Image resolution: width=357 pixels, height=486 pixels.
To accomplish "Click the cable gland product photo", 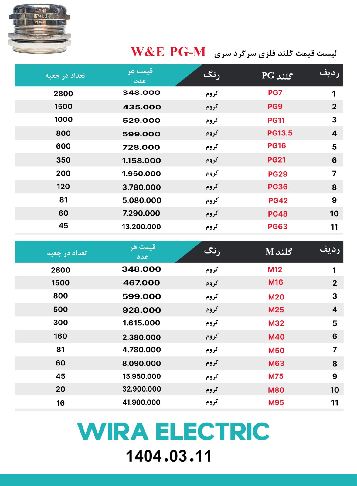I will coord(39,29).
